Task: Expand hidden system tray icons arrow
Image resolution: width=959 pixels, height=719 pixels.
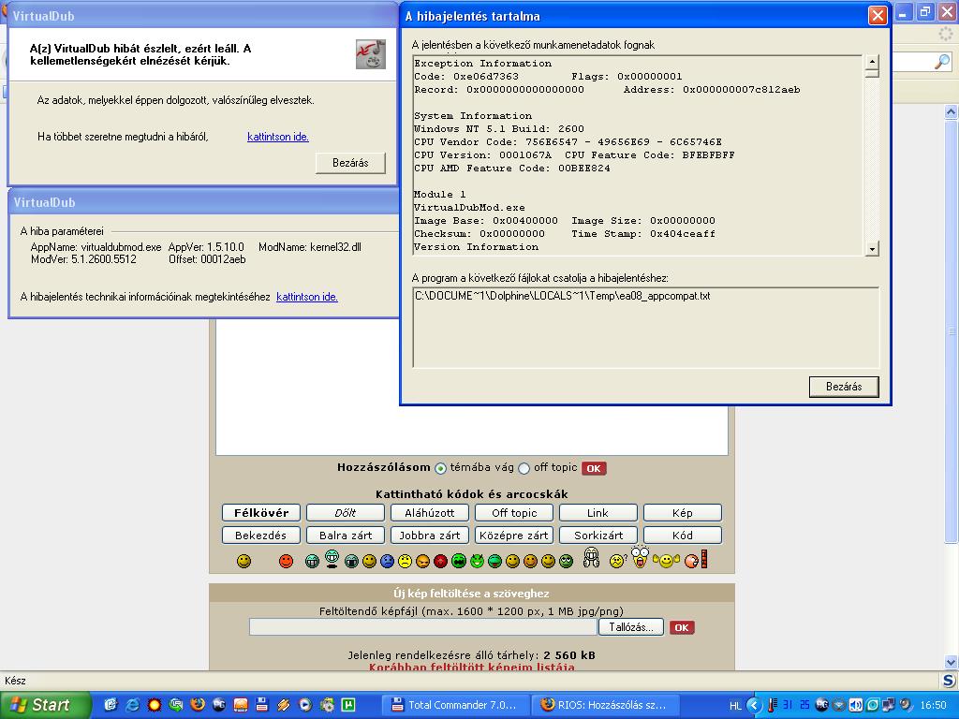Action: (754, 705)
